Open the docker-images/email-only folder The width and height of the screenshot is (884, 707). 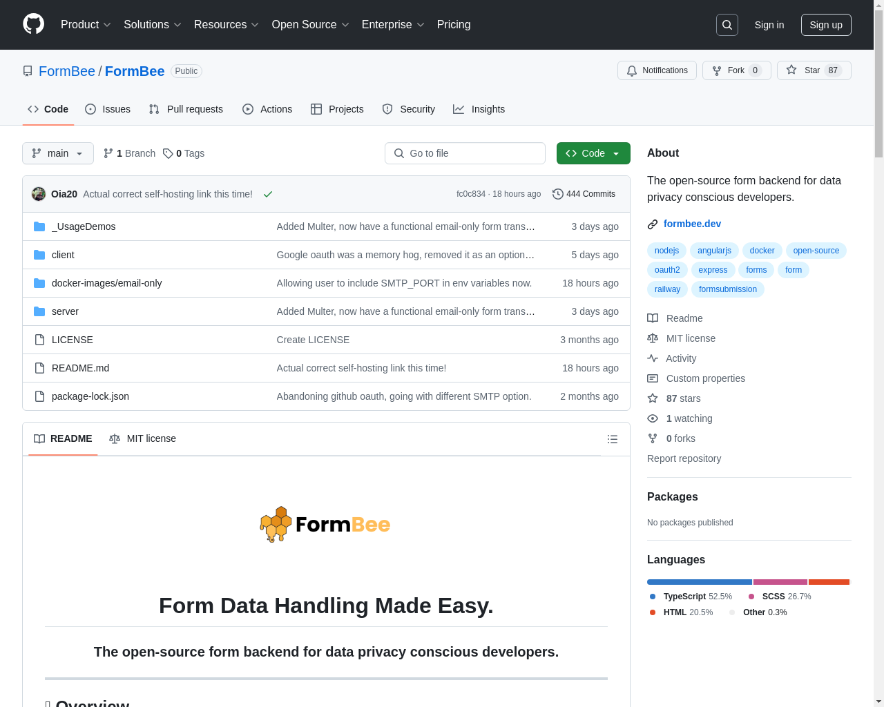point(106,283)
